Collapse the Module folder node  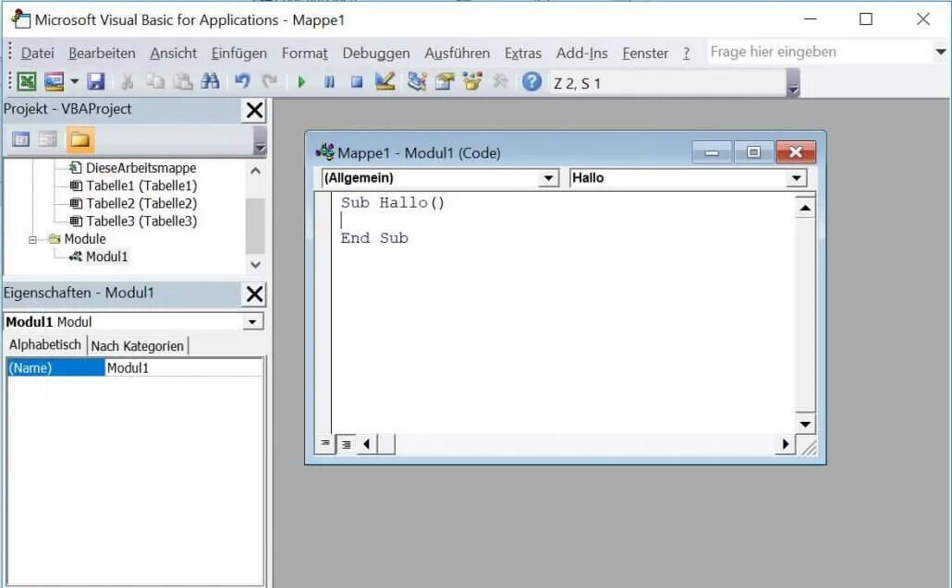(x=32, y=239)
